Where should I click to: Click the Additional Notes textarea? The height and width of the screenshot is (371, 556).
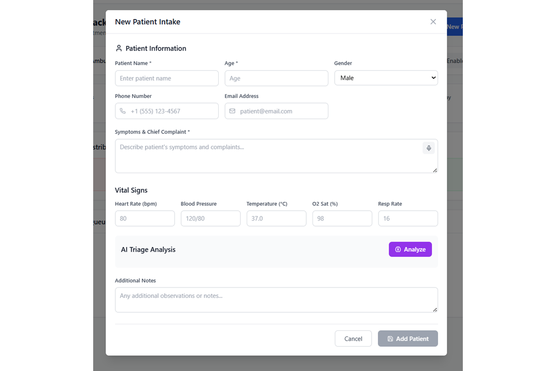(276, 300)
